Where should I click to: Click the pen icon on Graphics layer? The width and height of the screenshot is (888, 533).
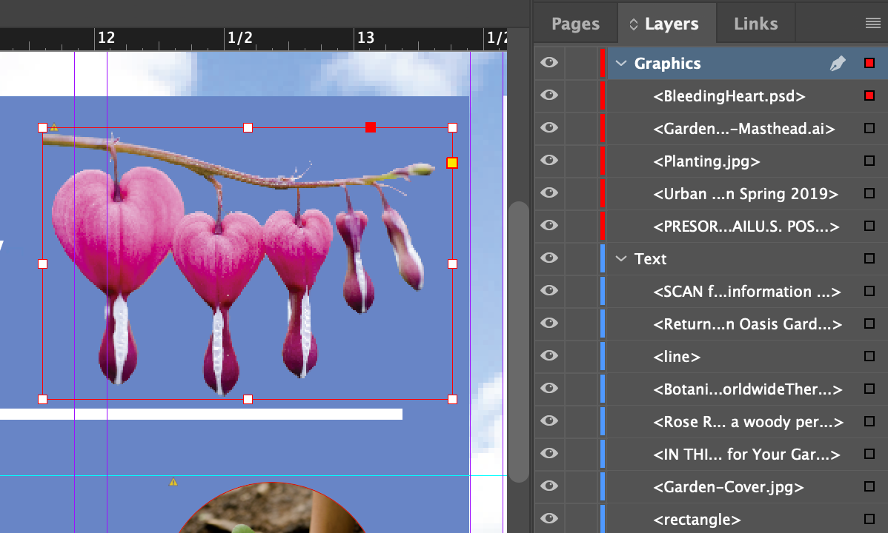tap(838, 64)
